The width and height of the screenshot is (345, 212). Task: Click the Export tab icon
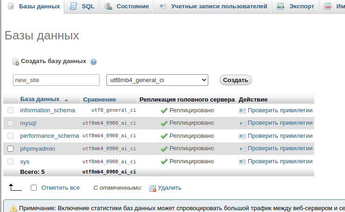281,6
